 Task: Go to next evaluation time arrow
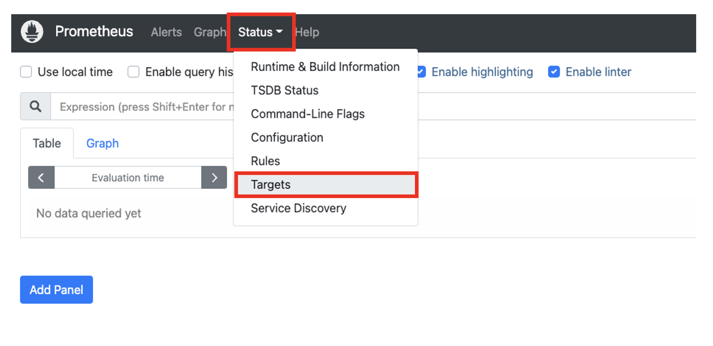click(214, 178)
